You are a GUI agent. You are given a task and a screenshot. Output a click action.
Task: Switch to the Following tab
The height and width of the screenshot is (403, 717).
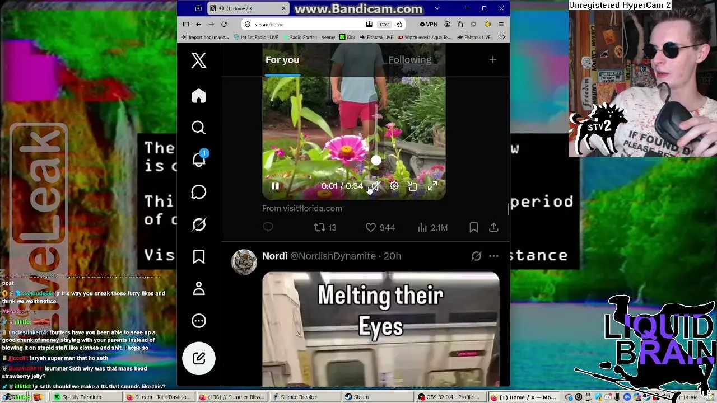[410, 60]
